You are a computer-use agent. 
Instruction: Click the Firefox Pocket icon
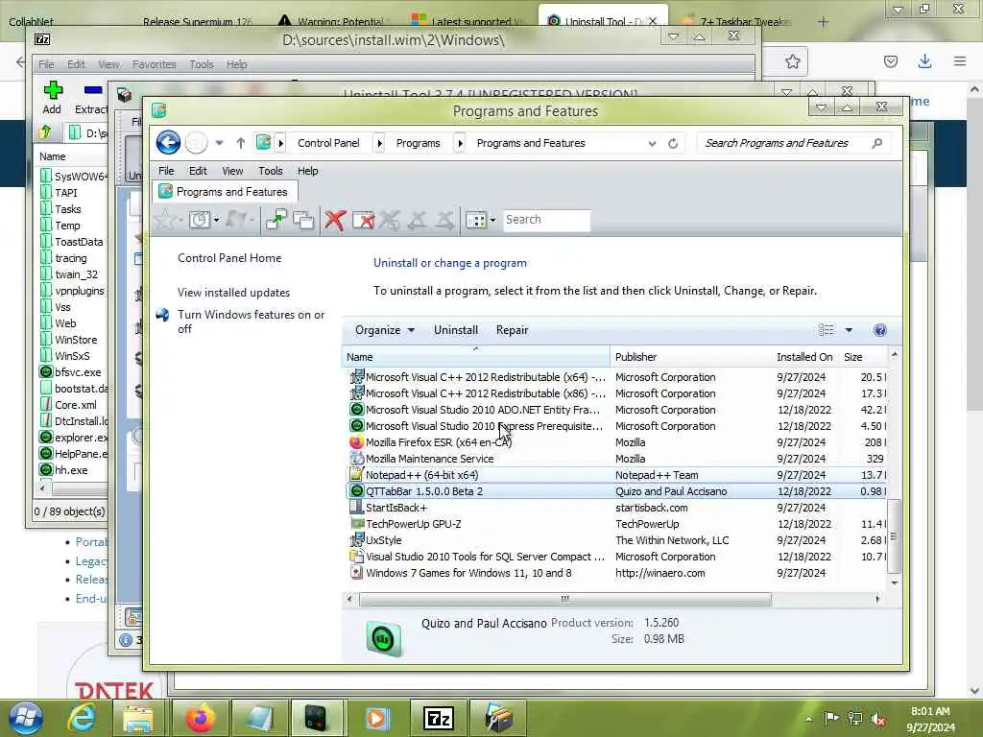890,61
